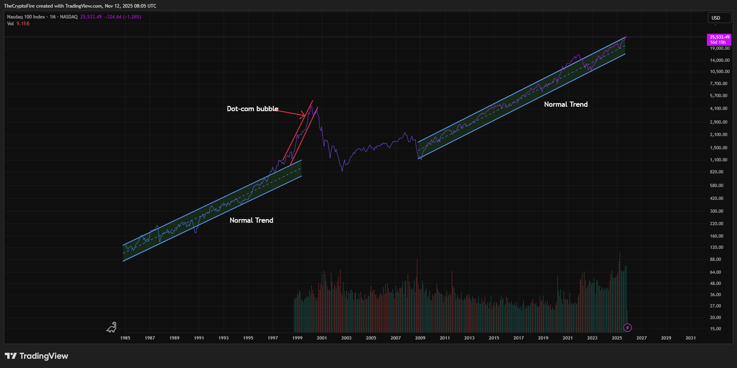Click the 2019 label on the time axis
This screenshot has width=737, height=368.
point(543,338)
